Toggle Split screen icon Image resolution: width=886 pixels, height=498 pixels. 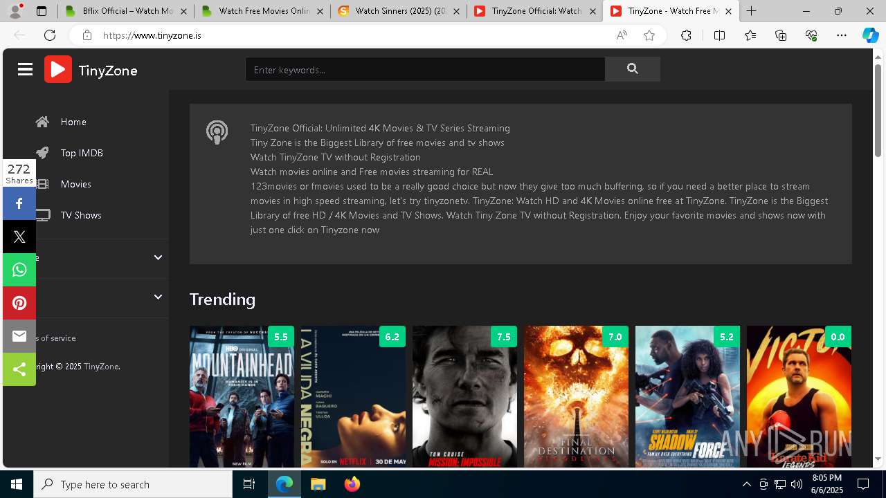tap(719, 35)
